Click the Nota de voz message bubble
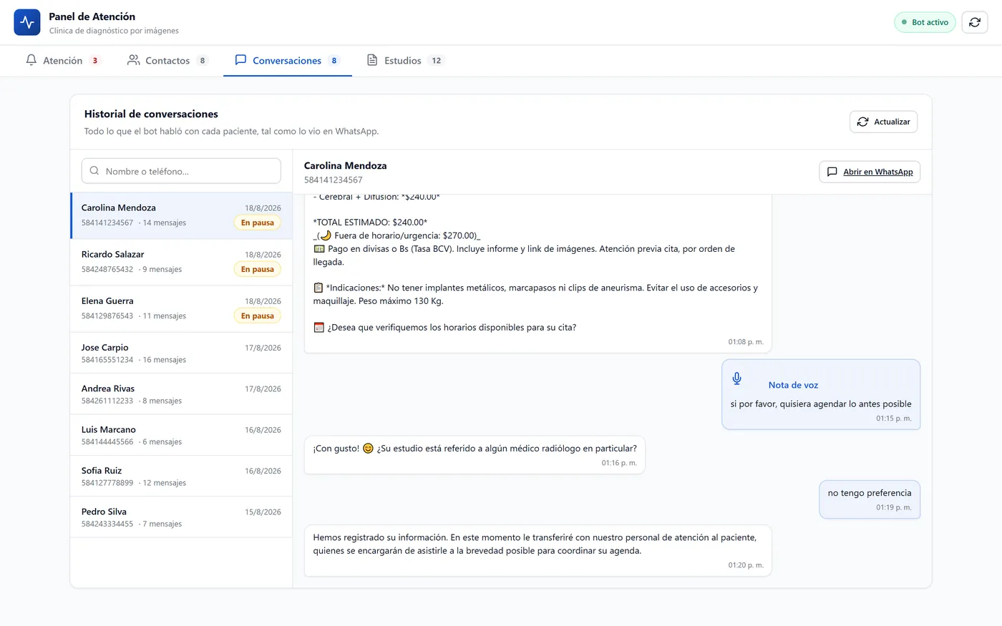Image resolution: width=1002 pixels, height=626 pixels. pyautogui.click(x=821, y=394)
